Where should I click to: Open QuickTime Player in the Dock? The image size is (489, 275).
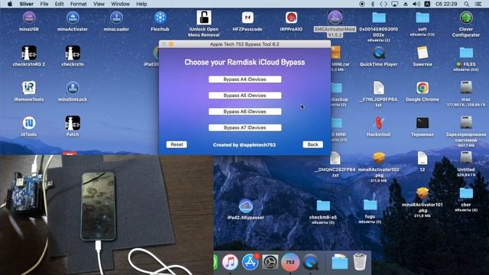(310, 262)
